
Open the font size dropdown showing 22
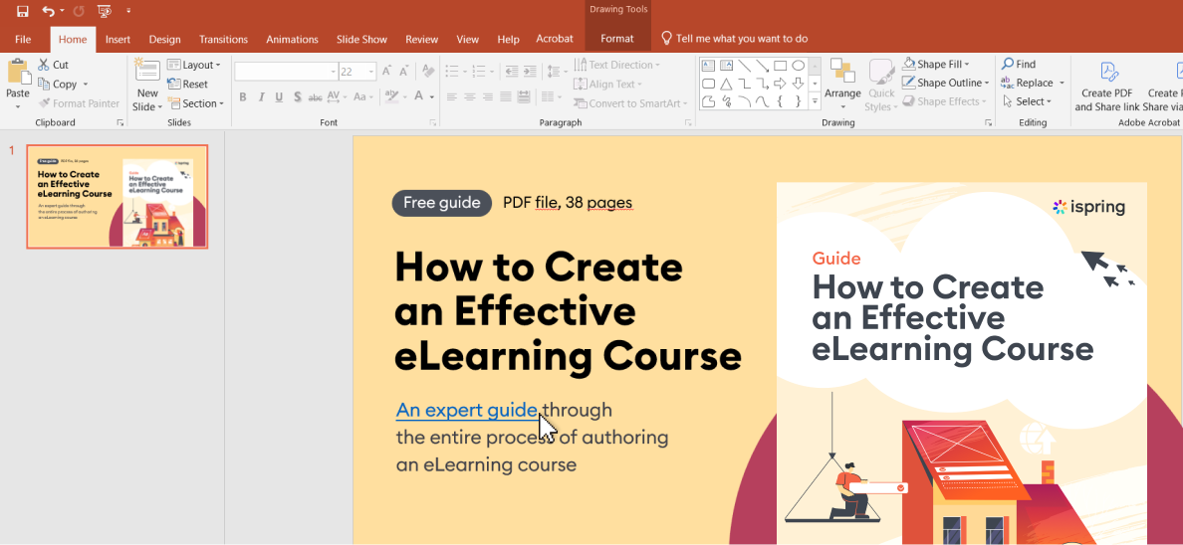coord(371,72)
